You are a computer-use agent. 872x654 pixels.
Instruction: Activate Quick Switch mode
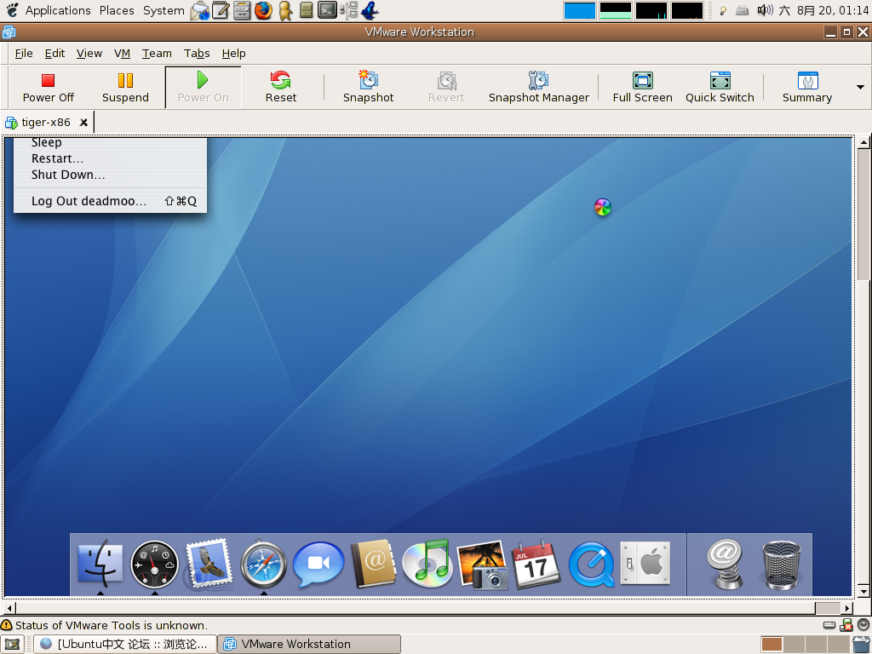pos(720,88)
